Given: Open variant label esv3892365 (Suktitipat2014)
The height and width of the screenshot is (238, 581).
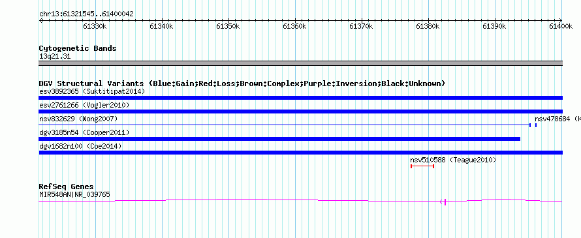Looking at the screenshot, I should click(x=92, y=91).
